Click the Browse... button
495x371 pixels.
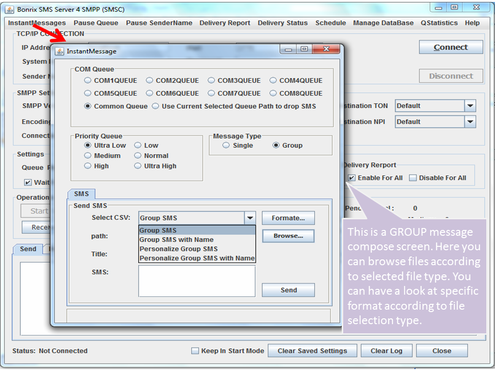coord(288,236)
